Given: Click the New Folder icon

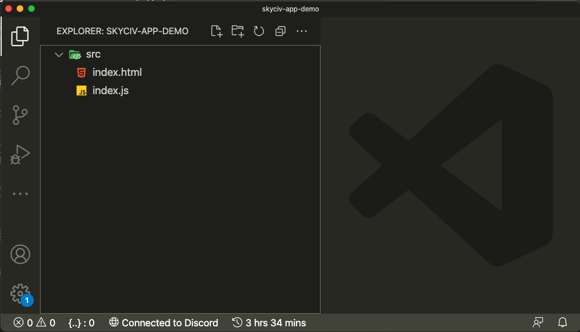Looking at the screenshot, I should click(238, 31).
